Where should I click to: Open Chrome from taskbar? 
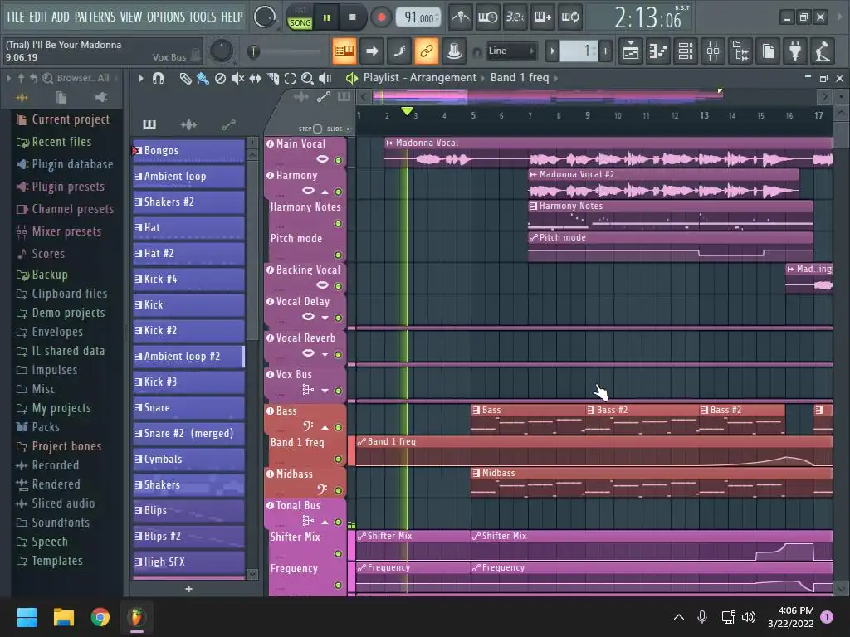click(100, 617)
